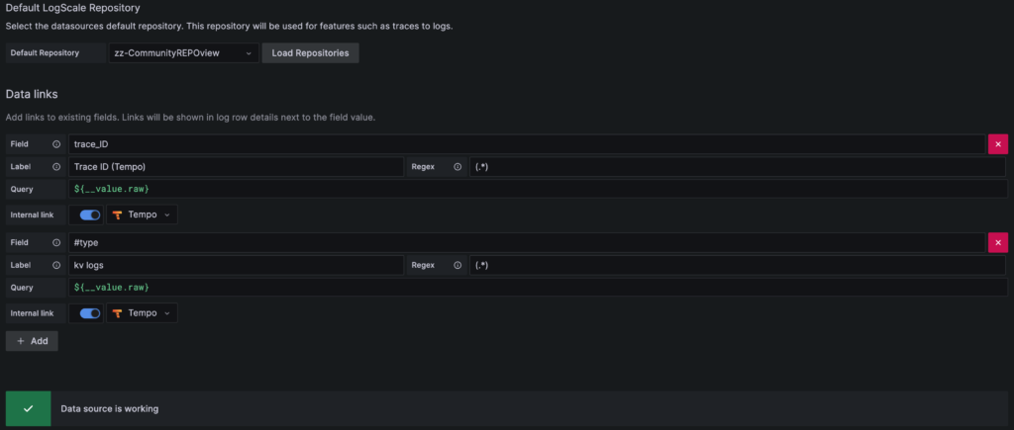Click the Load Repositories button
Image resolution: width=1014 pixels, height=430 pixels.
pos(310,53)
